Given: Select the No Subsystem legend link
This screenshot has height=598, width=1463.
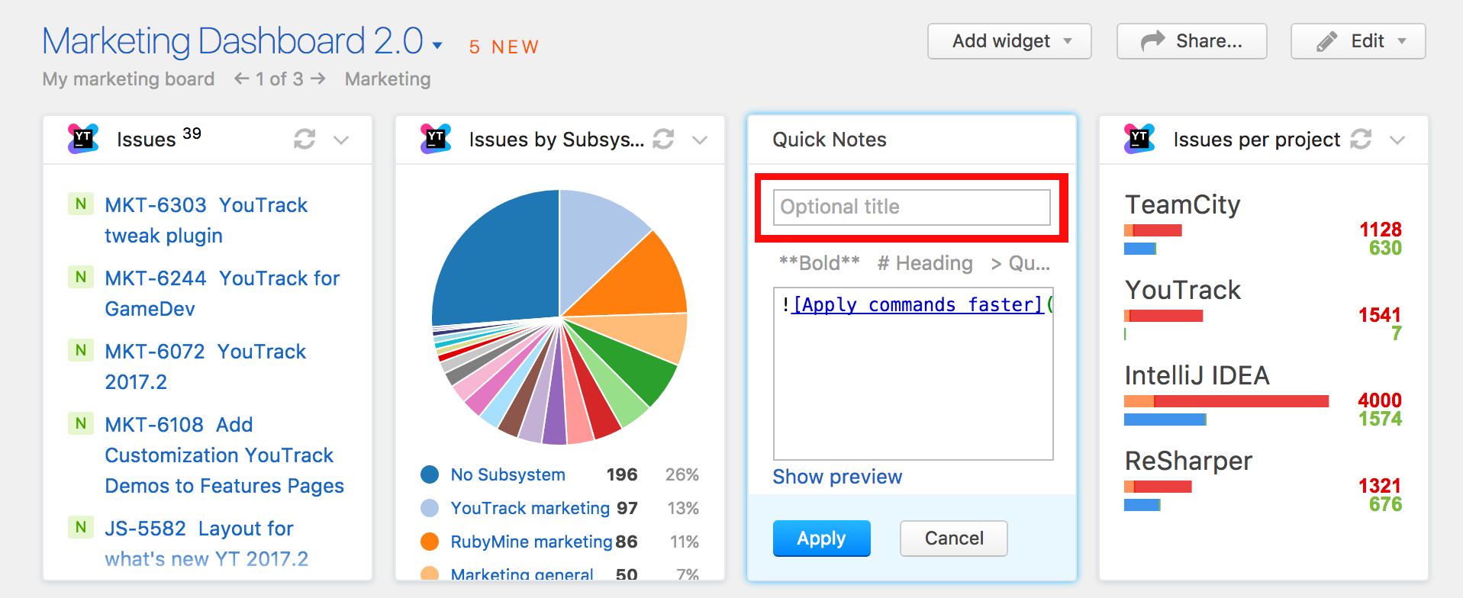Looking at the screenshot, I should click(508, 474).
